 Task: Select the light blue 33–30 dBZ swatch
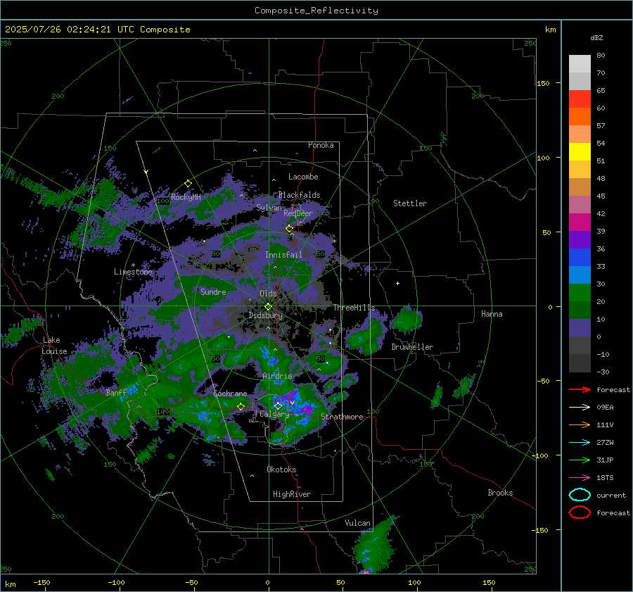580,275
